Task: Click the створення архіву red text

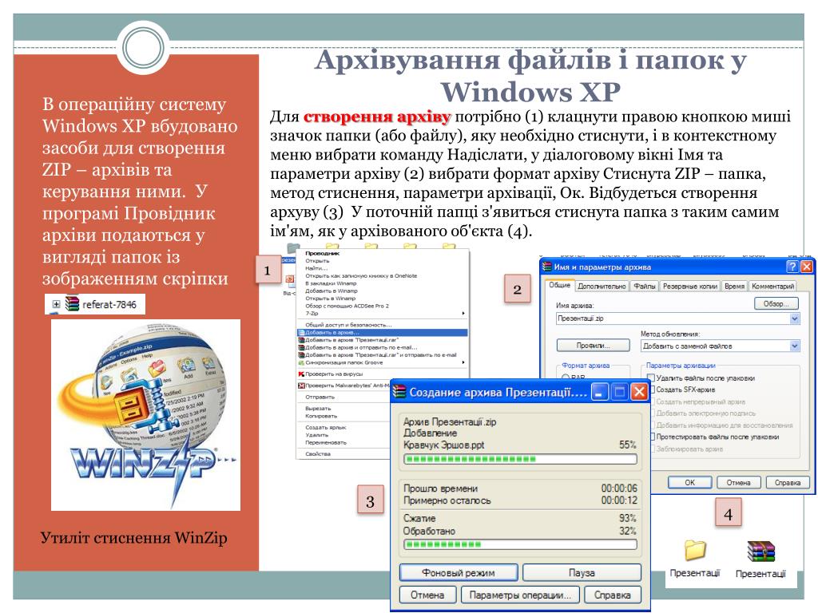Action: tap(377, 117)
